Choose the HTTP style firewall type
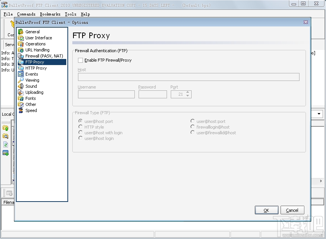The height and width of the screenshot is (239, 326). point(80,127)
